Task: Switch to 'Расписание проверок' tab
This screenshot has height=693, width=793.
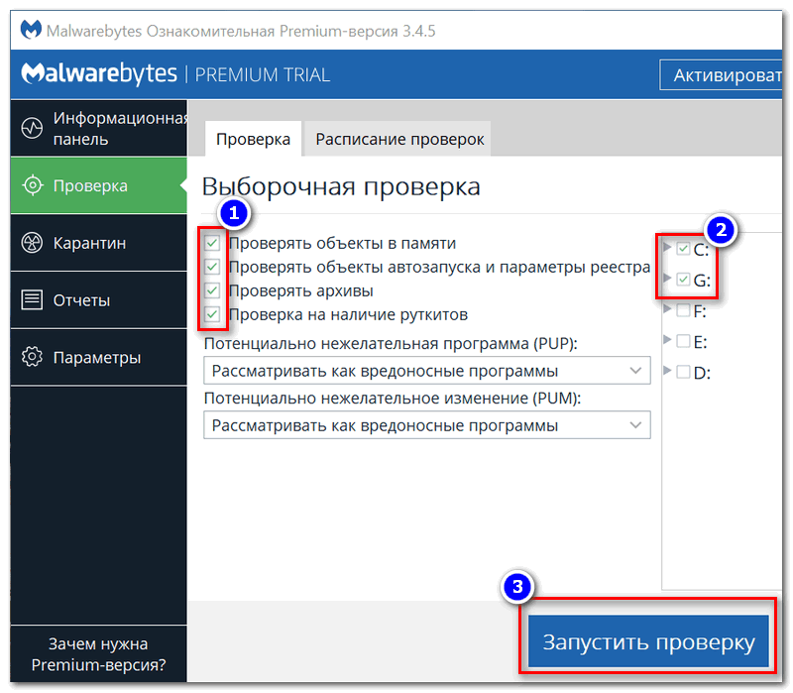Action: coord(399,139)
